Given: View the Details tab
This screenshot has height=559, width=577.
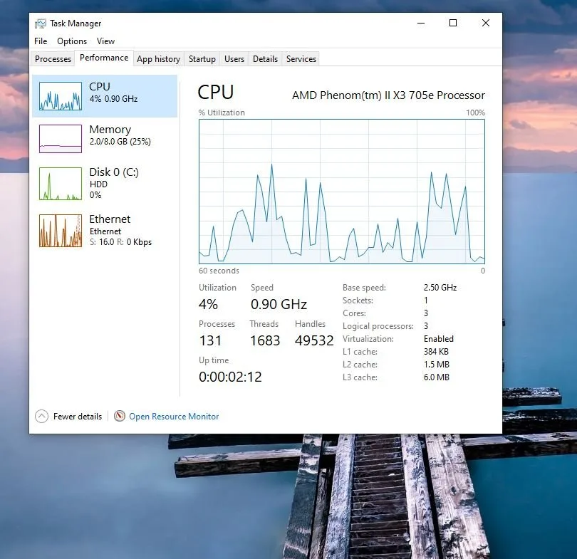Looking at the screenshot, I should tap(264, 59).
